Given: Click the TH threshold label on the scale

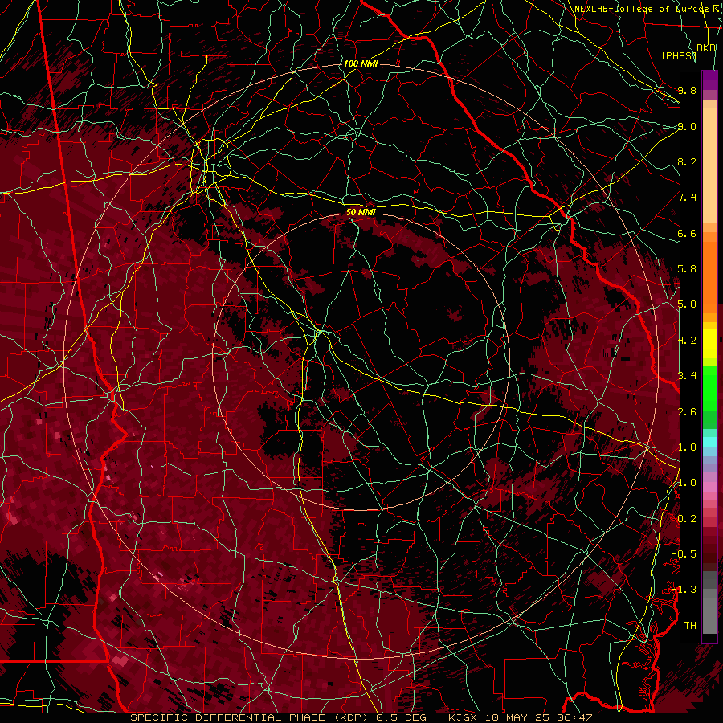Looking at the screenshot, I should pyautogui.click(x=690, y=626).
